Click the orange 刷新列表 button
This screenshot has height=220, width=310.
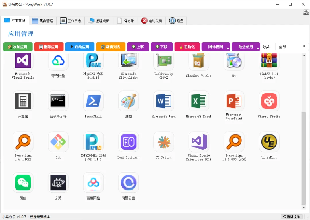tap(111, 47)
